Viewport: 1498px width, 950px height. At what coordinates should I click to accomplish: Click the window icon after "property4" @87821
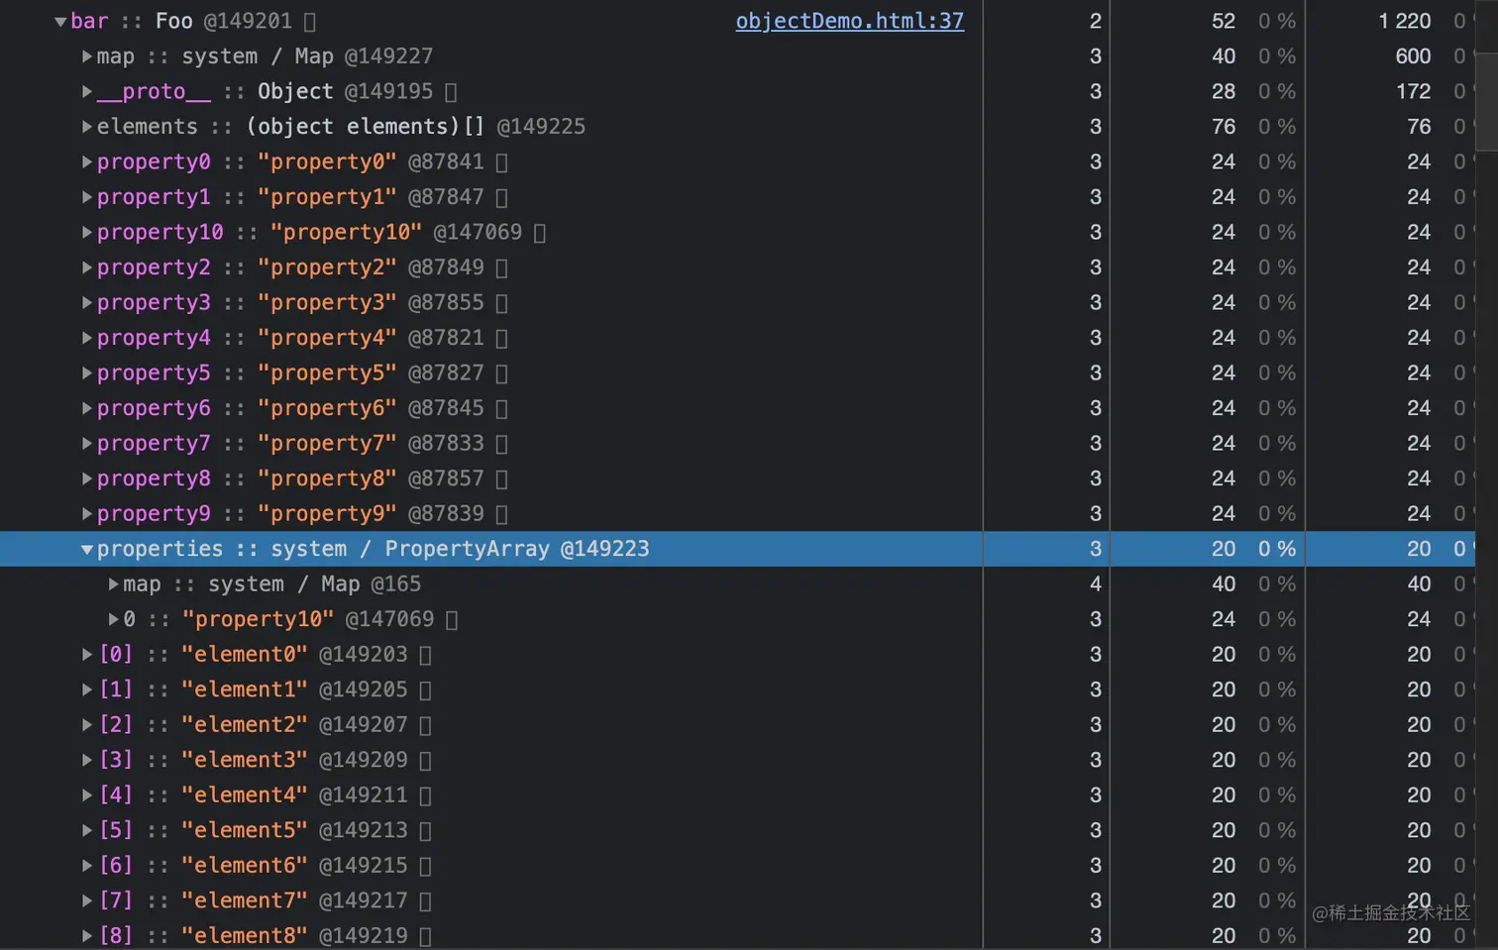pyautogui.click(x=501, y=339)
